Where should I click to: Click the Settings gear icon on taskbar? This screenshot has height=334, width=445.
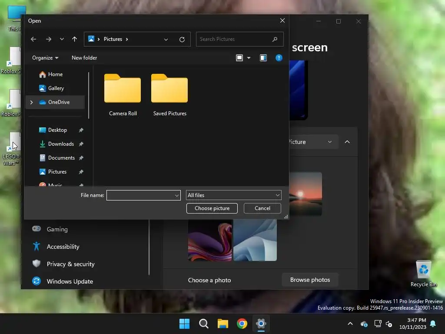(261, 324)
